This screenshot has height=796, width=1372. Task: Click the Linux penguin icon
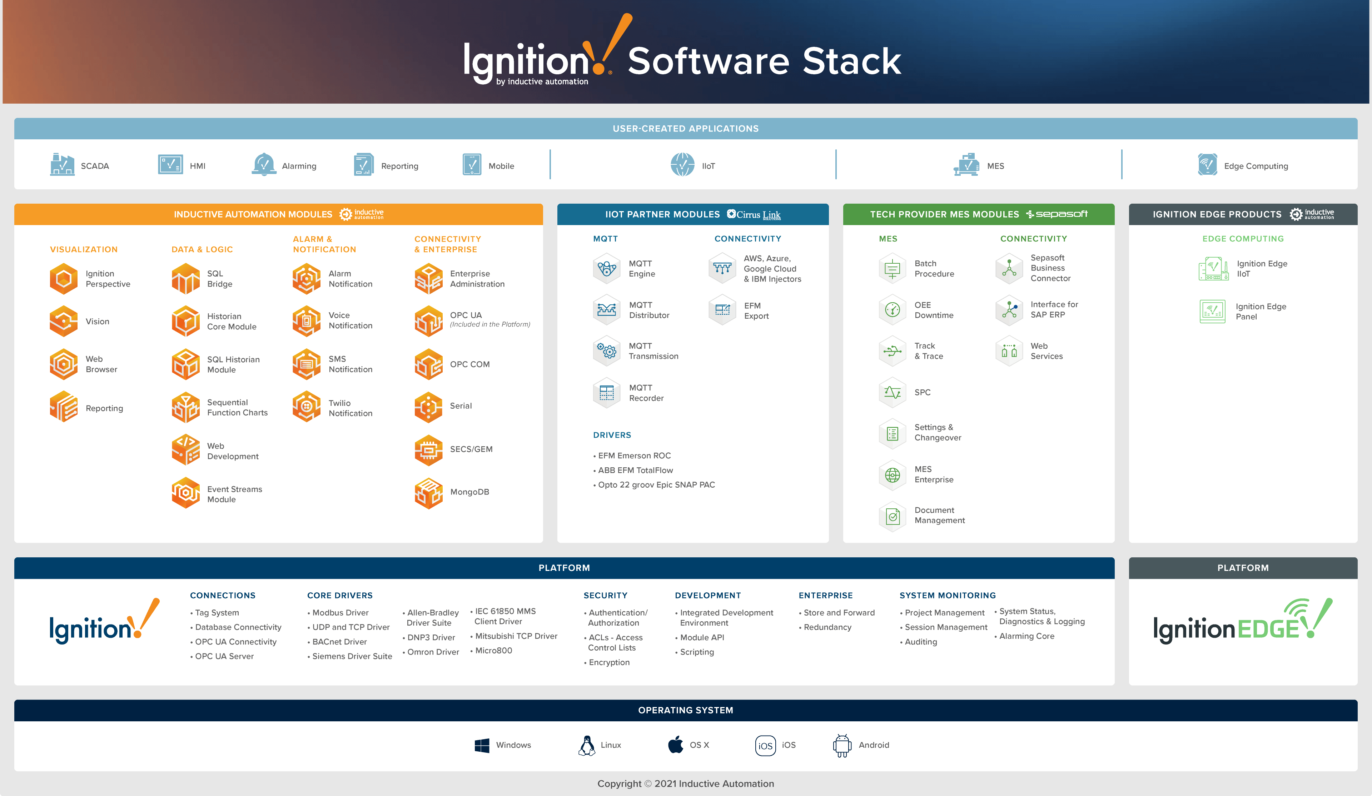586,745
